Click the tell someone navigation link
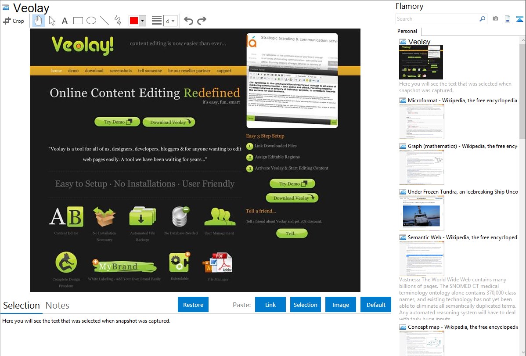 pyautogui.click(x=150, y=71)
